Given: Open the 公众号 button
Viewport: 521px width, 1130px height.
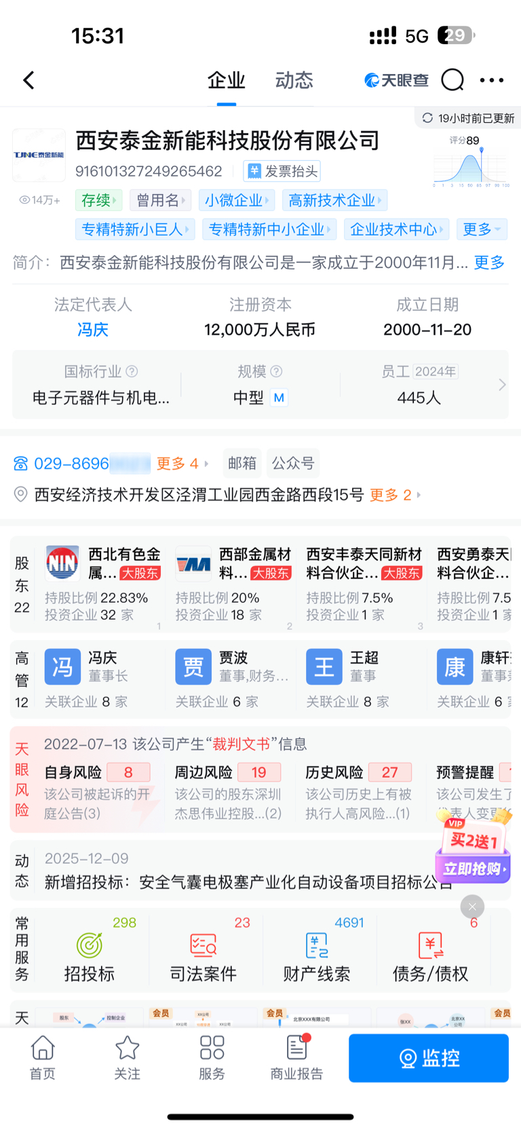Looking at the screenshot, I should (x=293, y=464).
